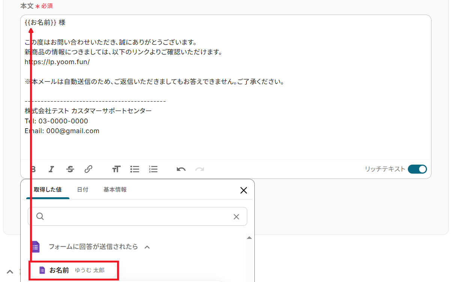Open the 日付 tab
Viewport: 451px width, 282px height.
point(83,190)
